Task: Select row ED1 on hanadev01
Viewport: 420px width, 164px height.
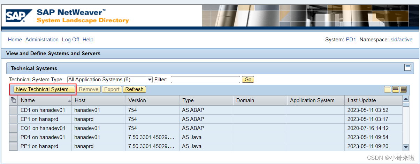Action: tap(13, 110)
